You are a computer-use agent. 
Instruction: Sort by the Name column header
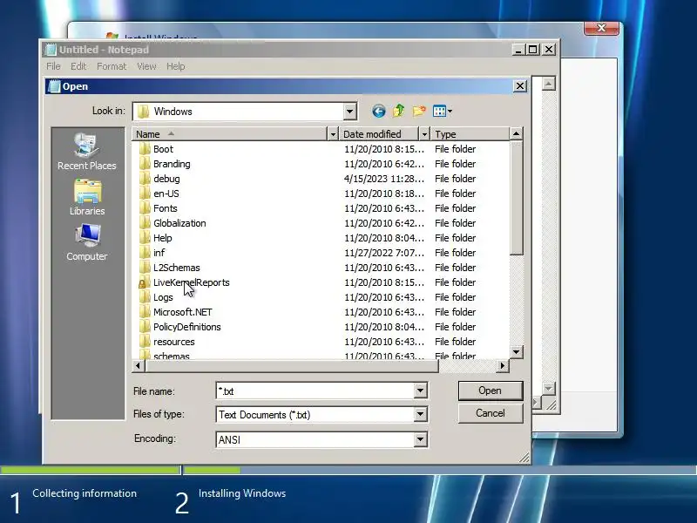(229, 134)
